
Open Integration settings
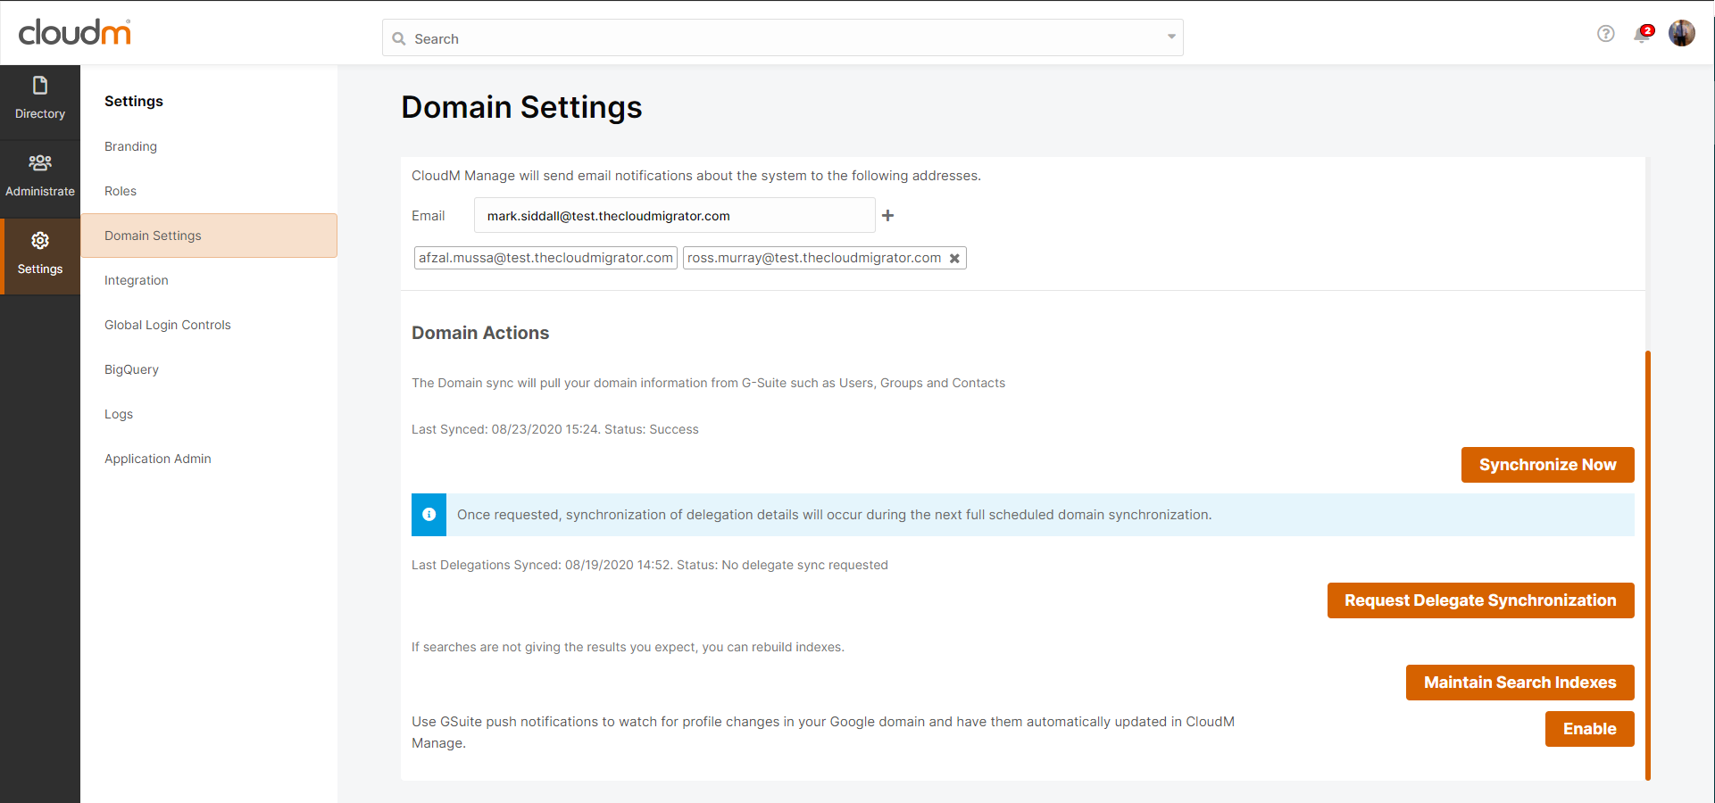tap(137, 280)
